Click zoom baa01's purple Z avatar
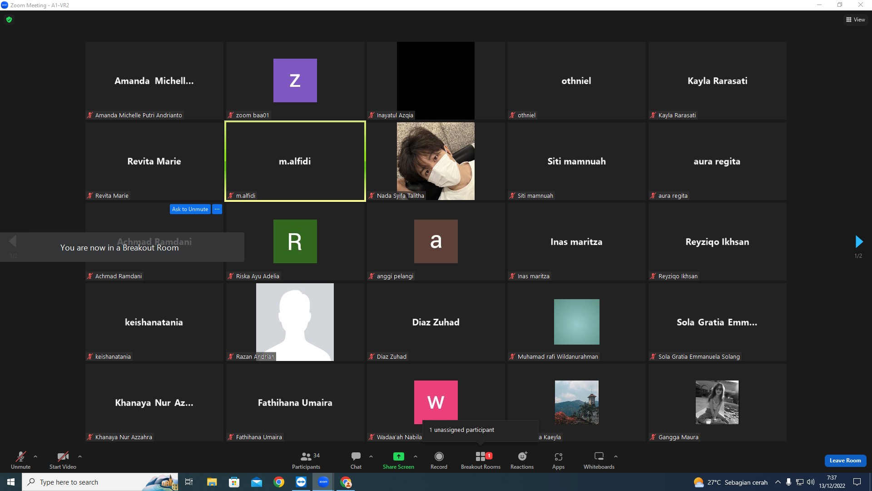The width and height of the screenshot is (872, 491). click(295, 80)
